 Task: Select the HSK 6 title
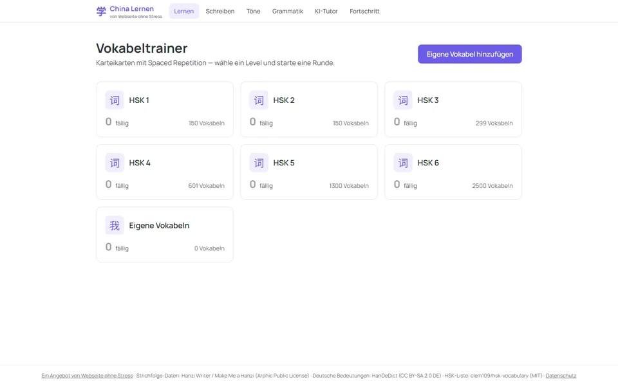(428, 163)
